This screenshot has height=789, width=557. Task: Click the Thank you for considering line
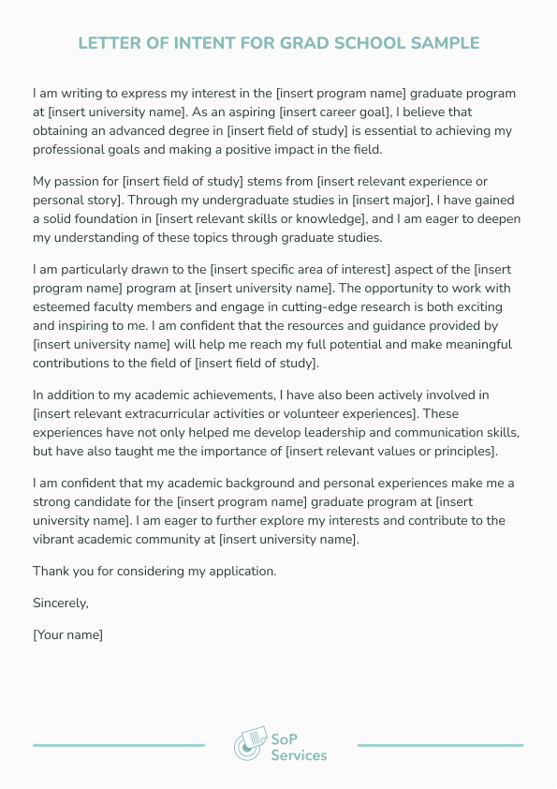[x=154, y=571]
